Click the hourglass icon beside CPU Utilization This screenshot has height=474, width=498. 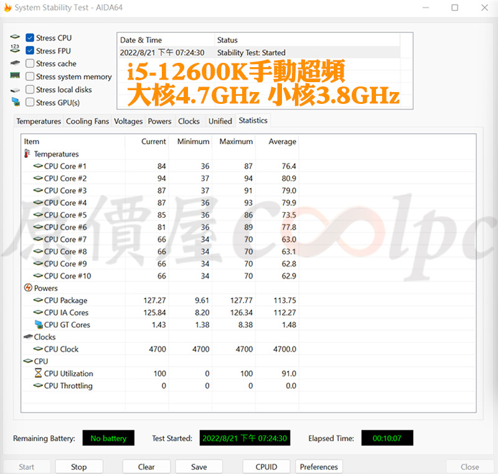point(38,373)
